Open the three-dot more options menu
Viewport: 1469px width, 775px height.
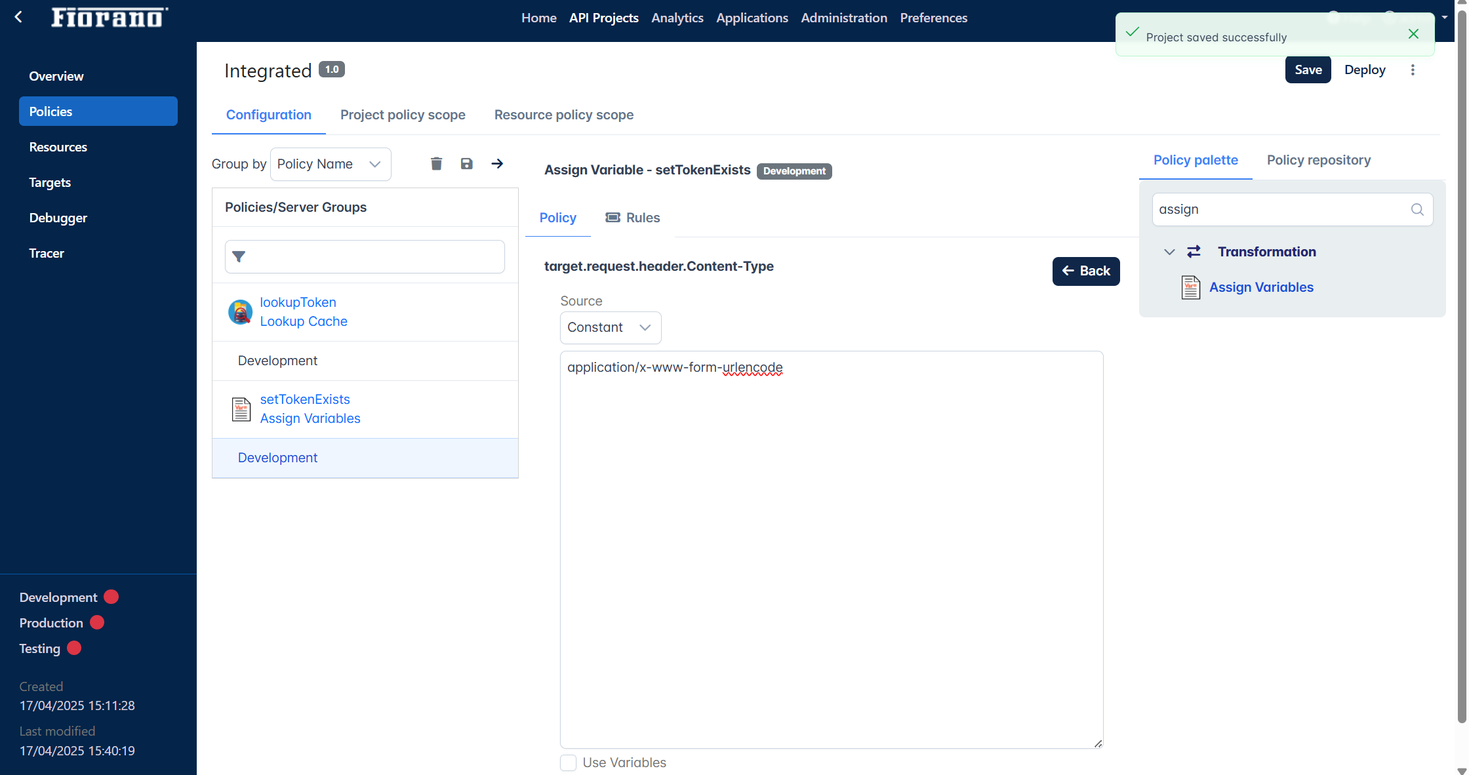[x=1413, y=70]
